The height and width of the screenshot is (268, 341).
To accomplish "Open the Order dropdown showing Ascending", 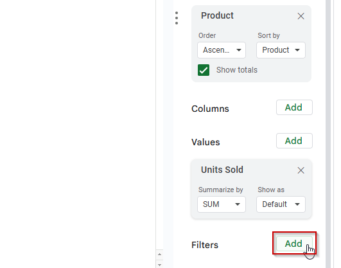I will 222,50.
